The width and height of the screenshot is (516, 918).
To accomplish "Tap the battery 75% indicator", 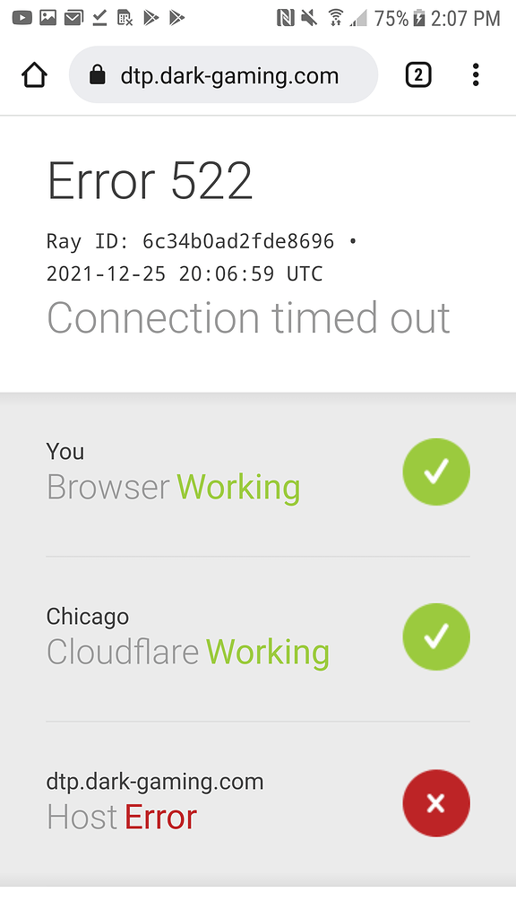I will click(400, 19).
